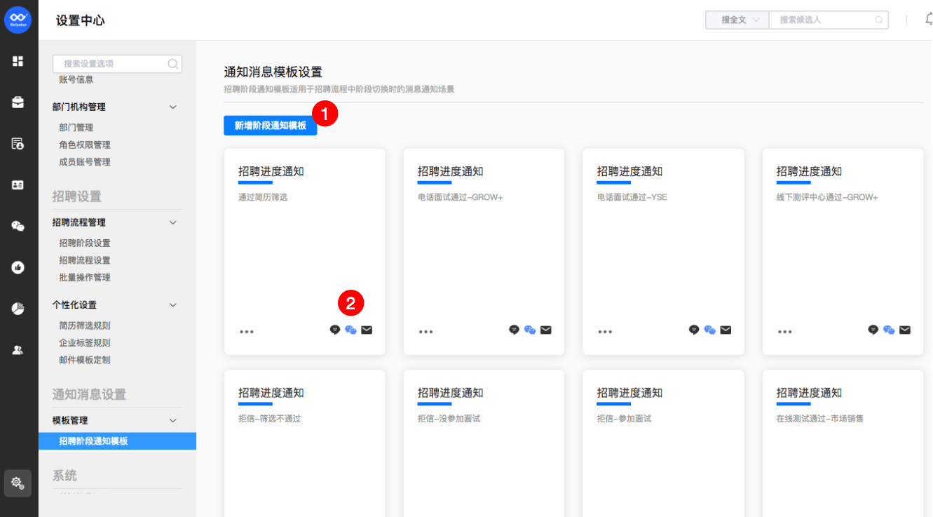Open 邮件模板定制 settings page

pos(85,360)
